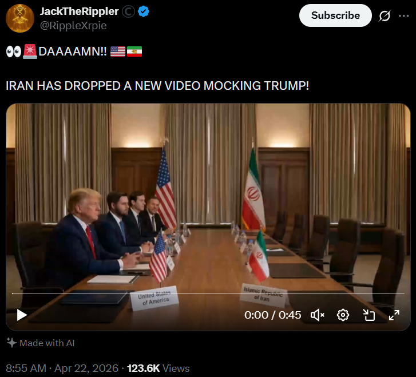Seek along the video progress bar

click(208, 293)
